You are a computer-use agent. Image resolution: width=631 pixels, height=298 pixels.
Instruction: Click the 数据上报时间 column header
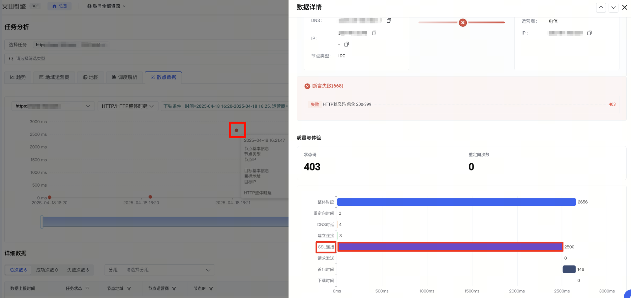pyautogui.click(x=23, y=288)
